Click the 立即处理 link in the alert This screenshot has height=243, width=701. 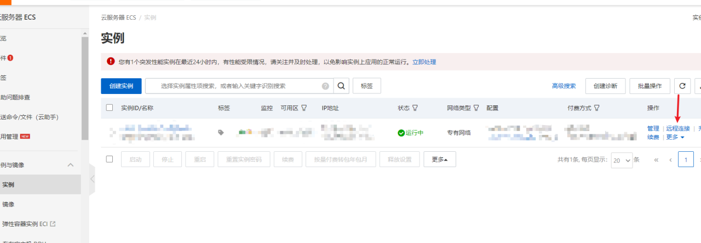tap(424, 62)
